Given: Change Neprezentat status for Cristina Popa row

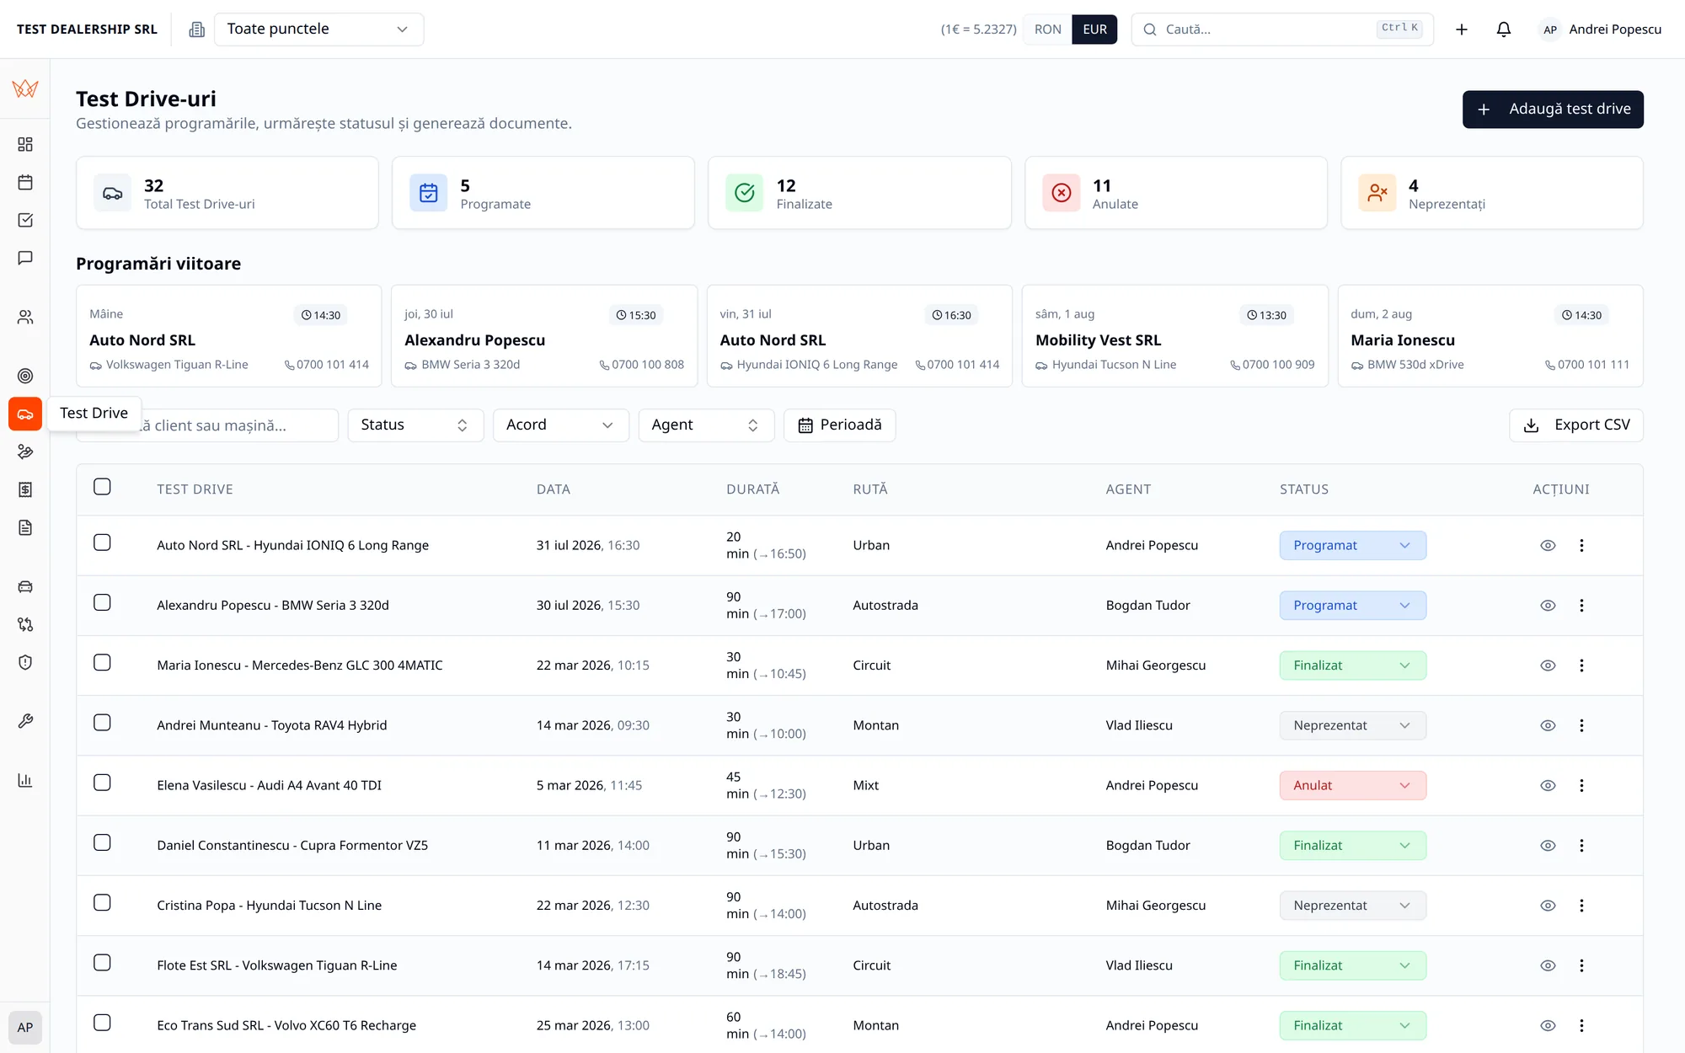Looking at the screenshot, I should pos(1352,906).
